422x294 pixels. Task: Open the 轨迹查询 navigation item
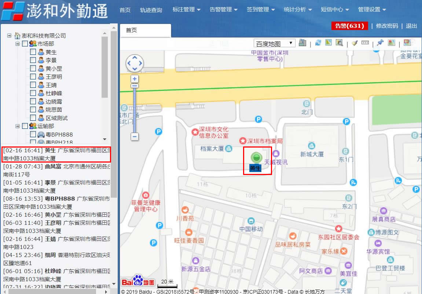(x=151, y=10)
